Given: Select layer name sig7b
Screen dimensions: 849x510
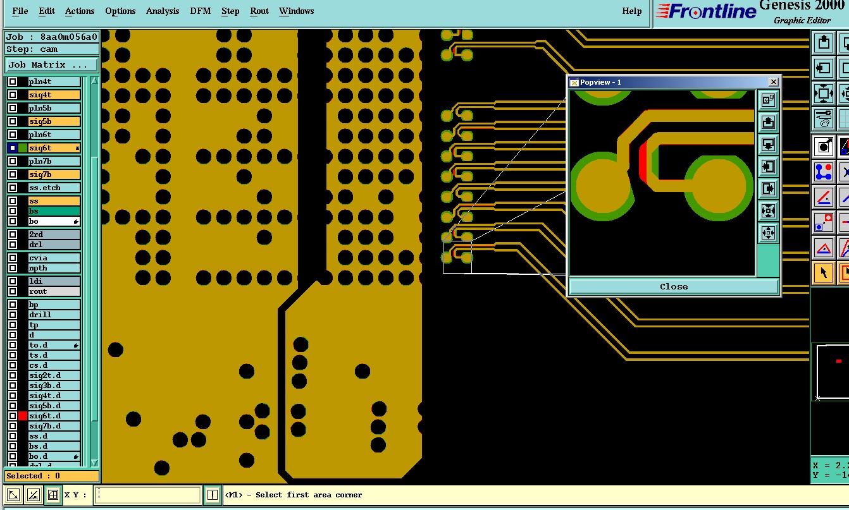Looking at the screenshot, I should 54,174.
